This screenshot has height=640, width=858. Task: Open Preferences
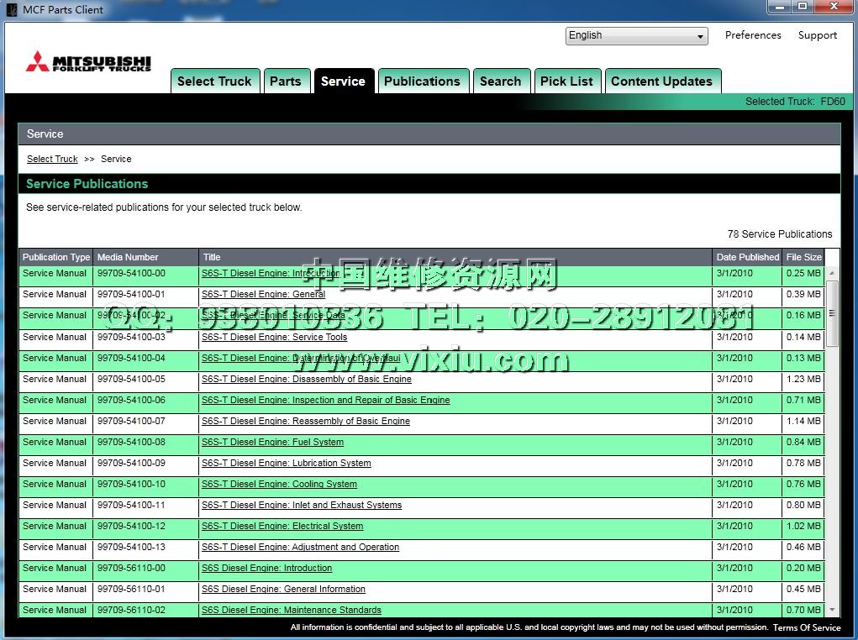tap(753, 35)
